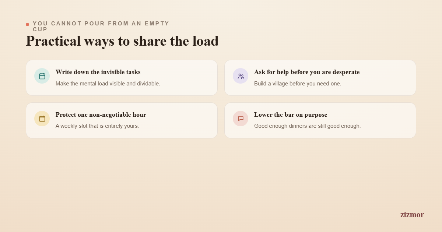
Task: Open the invisible tasks card
Action: tap(122, 78)
